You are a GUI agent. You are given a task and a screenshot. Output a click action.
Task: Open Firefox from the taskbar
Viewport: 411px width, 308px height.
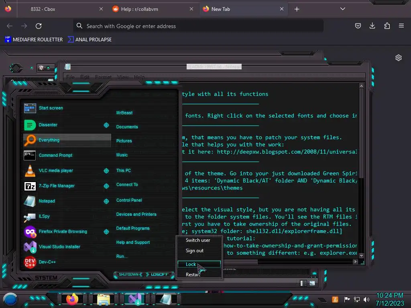click(x=72, y=299)
